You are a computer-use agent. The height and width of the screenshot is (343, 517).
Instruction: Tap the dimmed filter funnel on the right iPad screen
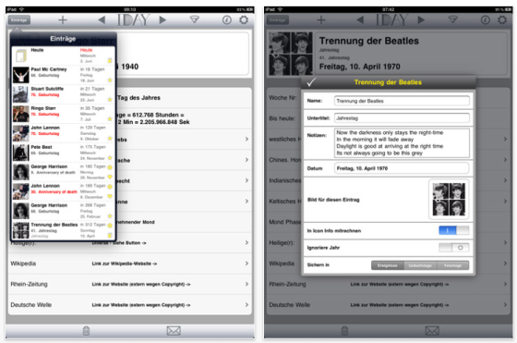point(453,19)
